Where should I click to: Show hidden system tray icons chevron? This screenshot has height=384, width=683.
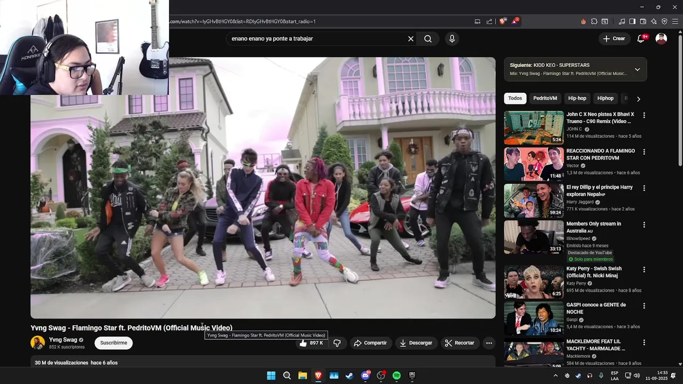(555, 375)
